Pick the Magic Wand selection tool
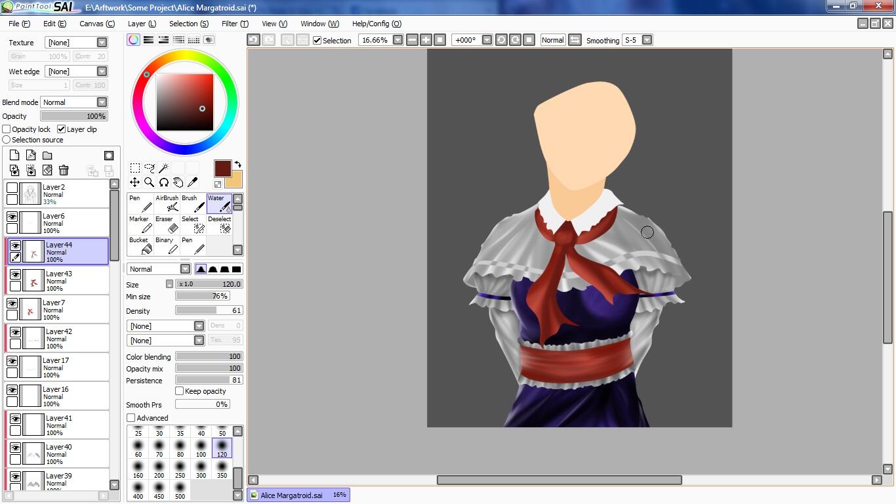The width and height of the screenshot is (896, 504). [164, 168]
